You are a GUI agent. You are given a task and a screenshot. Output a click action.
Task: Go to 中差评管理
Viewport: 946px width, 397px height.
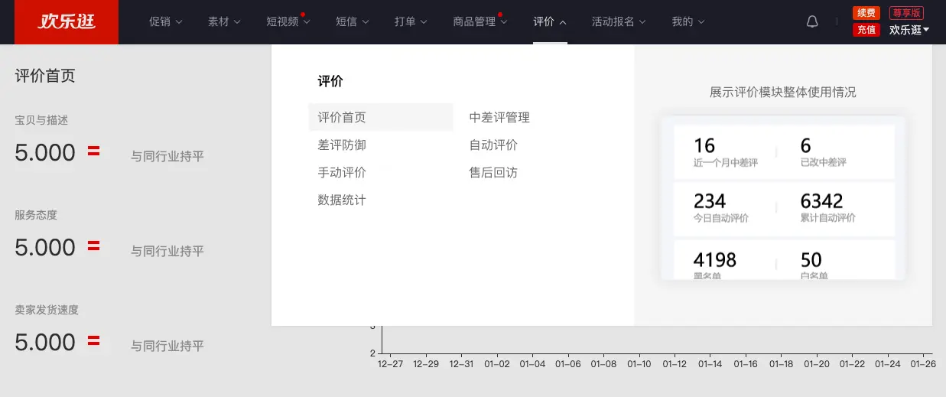click(499, 118)
